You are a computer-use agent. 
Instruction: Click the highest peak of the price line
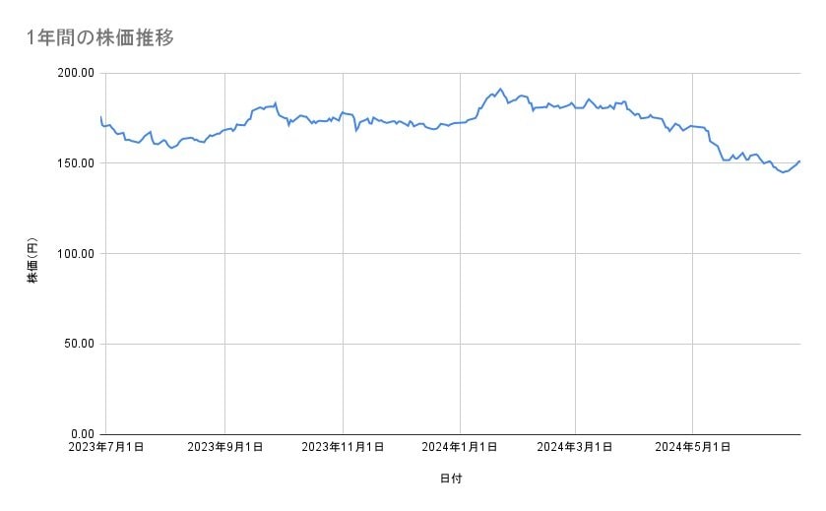coord(500,89)
